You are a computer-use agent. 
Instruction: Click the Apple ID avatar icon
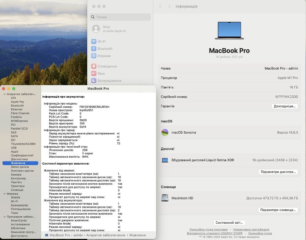[x=96, y=29]
